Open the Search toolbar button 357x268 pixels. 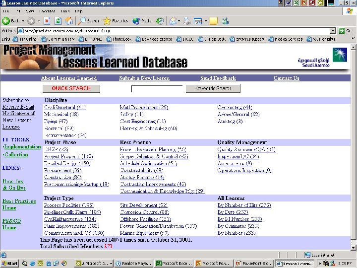click(x=88, y=21)
